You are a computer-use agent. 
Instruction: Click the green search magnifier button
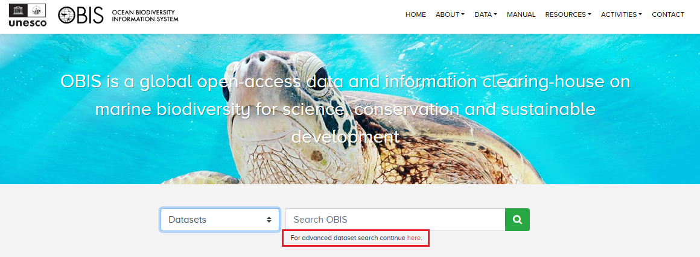point(517,220)
